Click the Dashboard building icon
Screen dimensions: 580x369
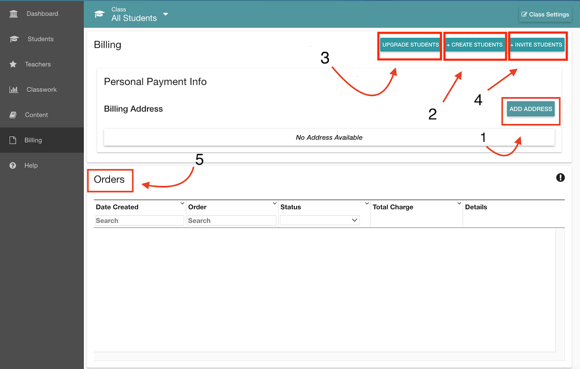tap(13, 14)
